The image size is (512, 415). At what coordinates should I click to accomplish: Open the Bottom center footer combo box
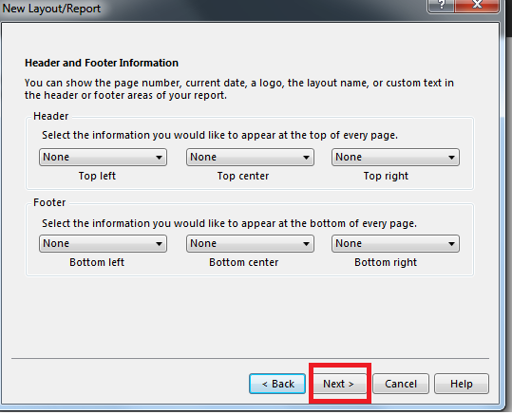(250, 244)
